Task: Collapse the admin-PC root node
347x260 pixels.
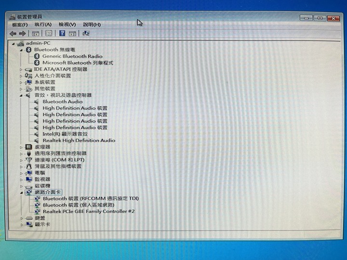Action: pos(13,44)
